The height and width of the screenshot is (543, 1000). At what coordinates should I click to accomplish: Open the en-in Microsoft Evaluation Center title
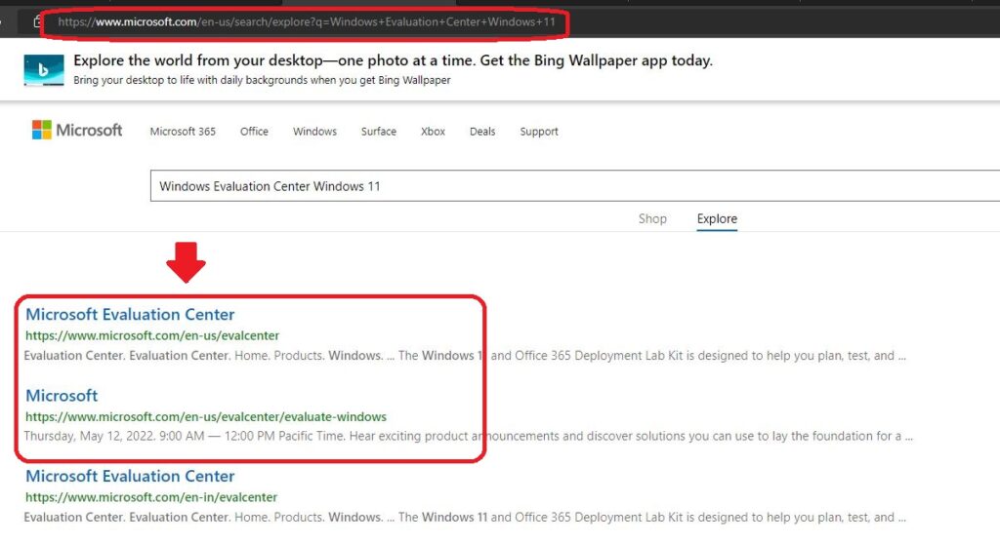(x=130, y=476)
